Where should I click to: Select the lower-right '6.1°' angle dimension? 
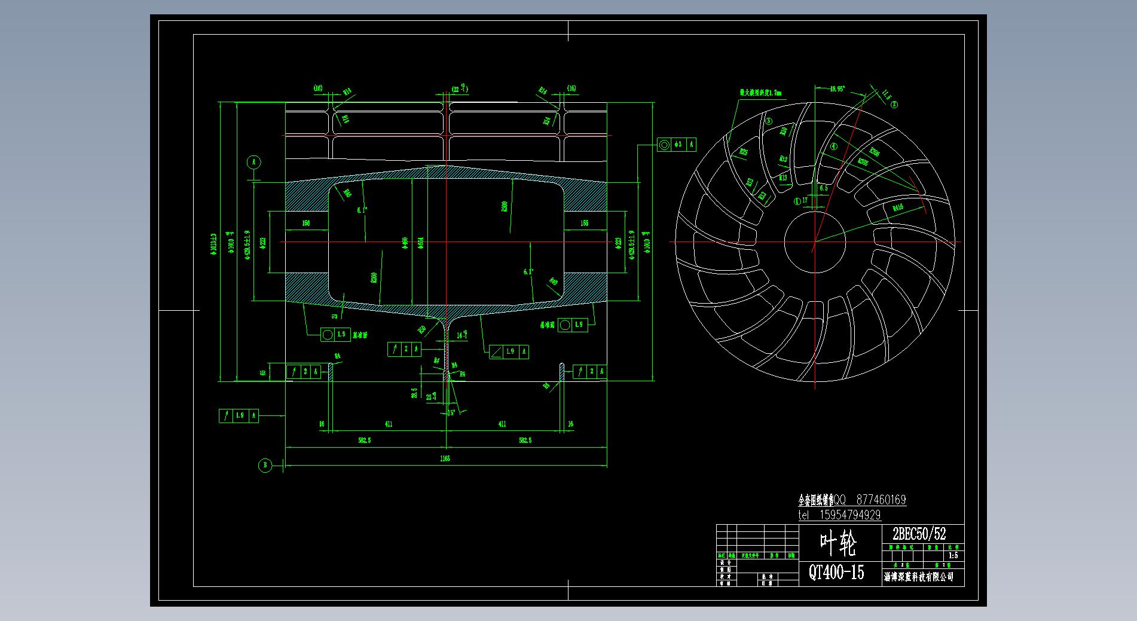(x=528, y=272)
